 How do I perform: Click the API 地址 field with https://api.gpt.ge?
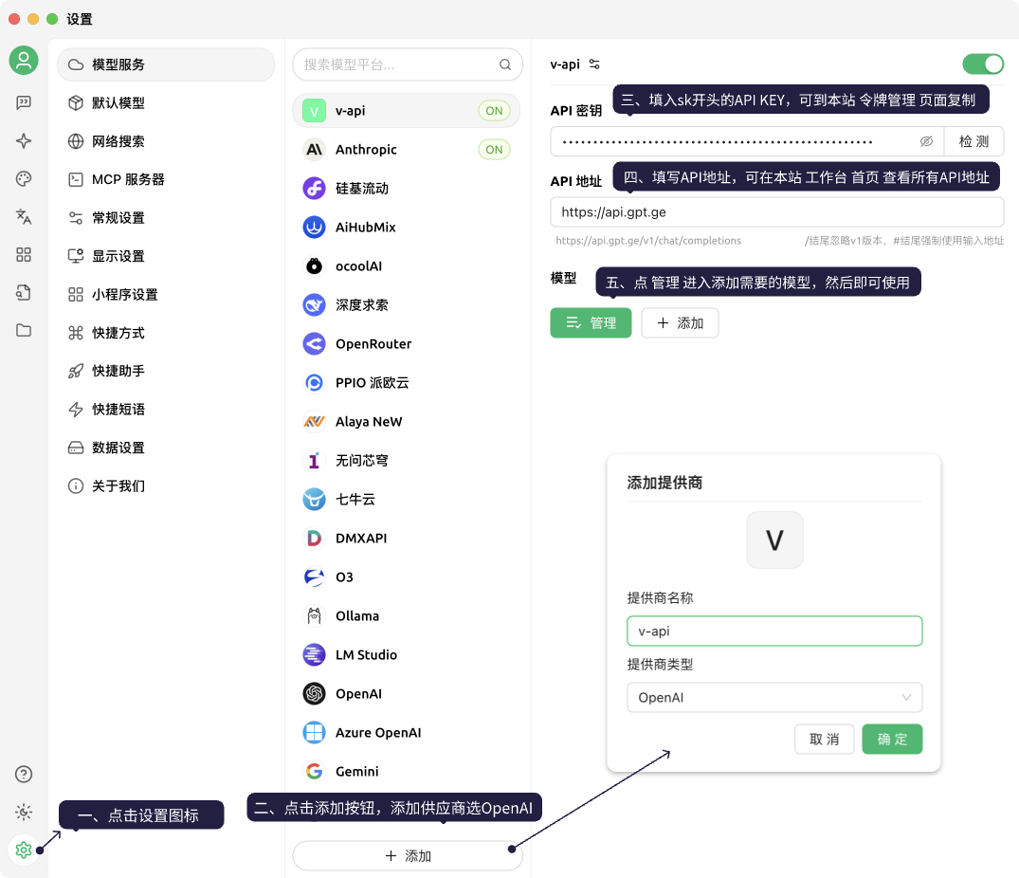[x=776, y=211]
